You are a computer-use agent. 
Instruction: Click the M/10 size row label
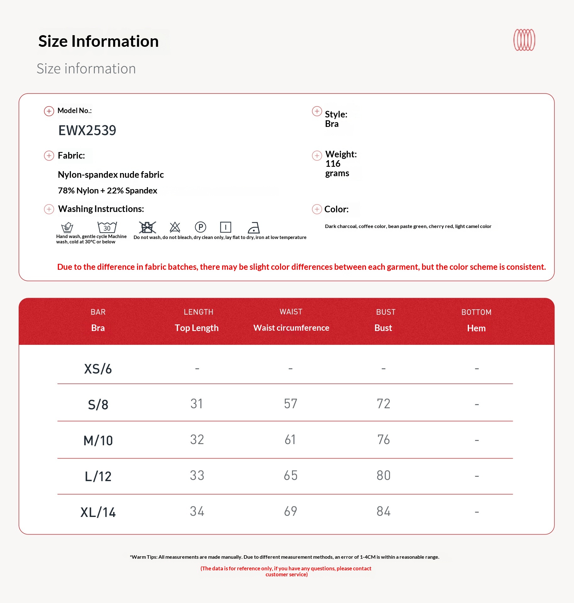[x=98, y=440]
